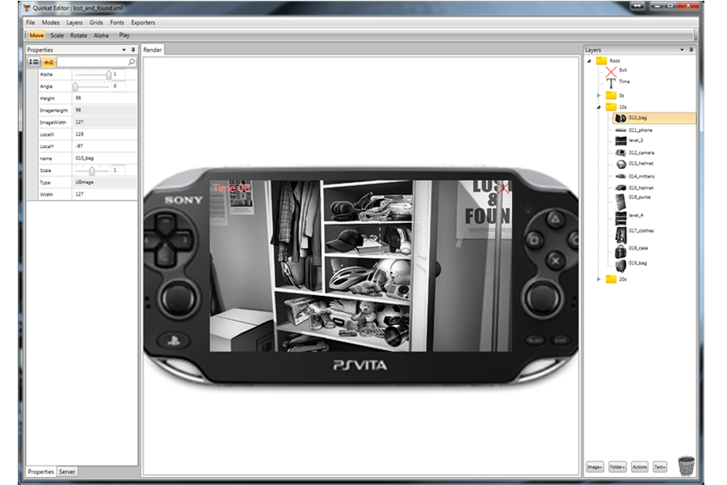Select the Time text layer icon
The width and height of the screenshot is (727, 485).
tap(611, 83)
